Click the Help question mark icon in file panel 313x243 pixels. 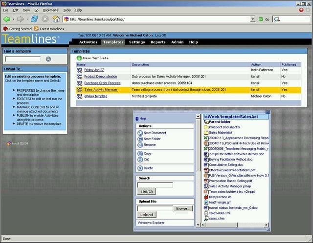(137, 119)
